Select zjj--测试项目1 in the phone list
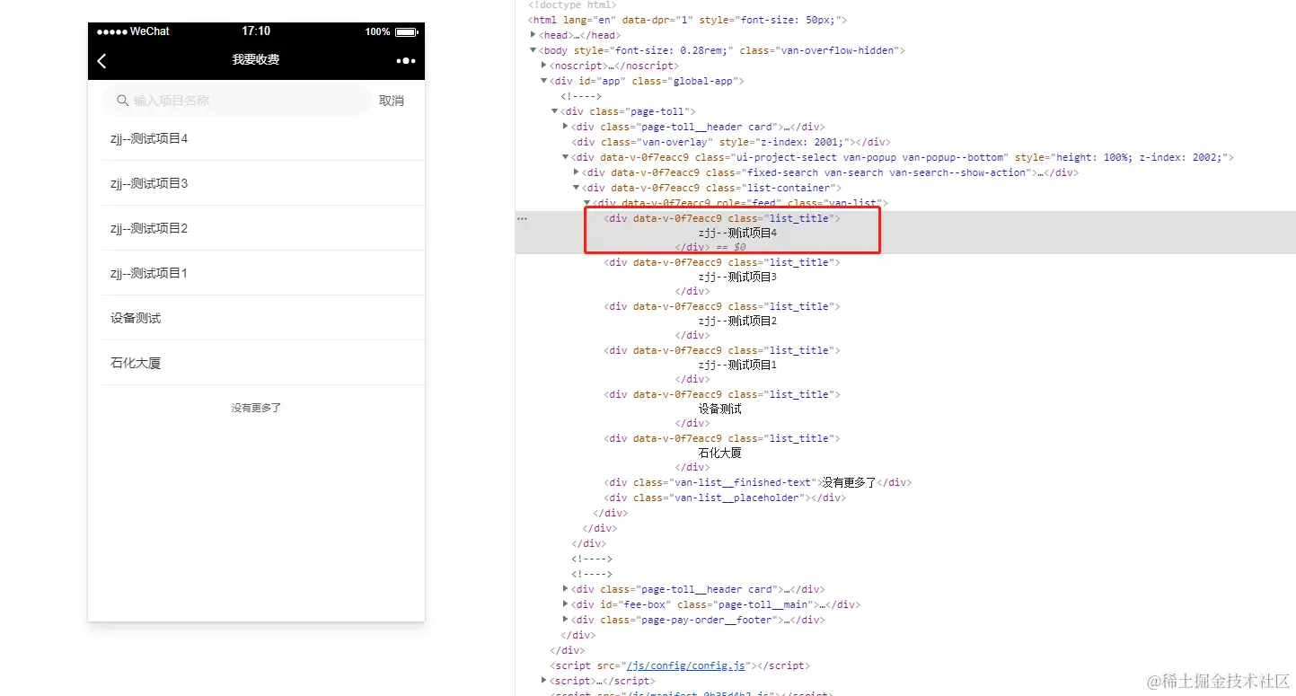This screenshot has width=1296, height=696. click(262, 273)
